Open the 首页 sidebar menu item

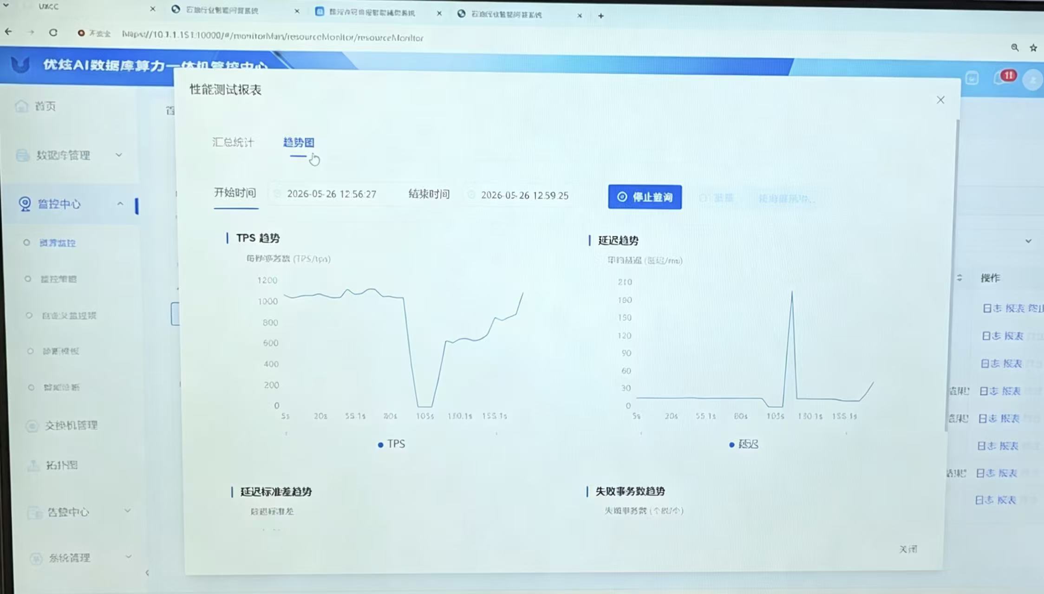(46, 106)
